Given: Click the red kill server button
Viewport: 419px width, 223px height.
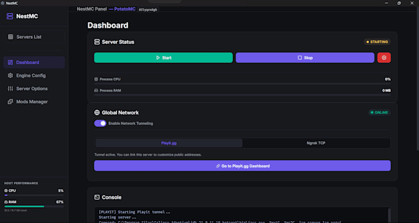Looking at the screenshot, I should click(x=384, y=58).
